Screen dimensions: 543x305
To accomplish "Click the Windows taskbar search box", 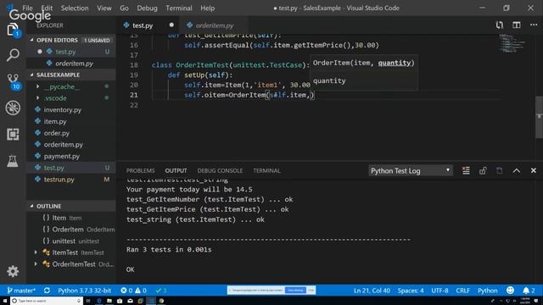I will [47, 301].
